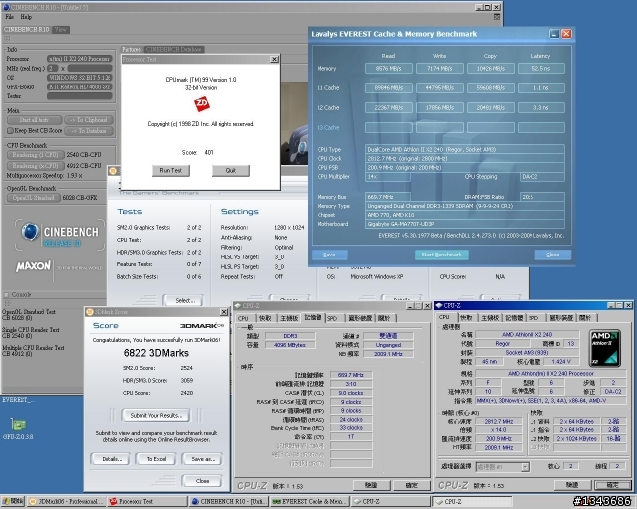Click Save in the EVEREST benchmark window
Screen dimensions: 637x509
point(329,254)
